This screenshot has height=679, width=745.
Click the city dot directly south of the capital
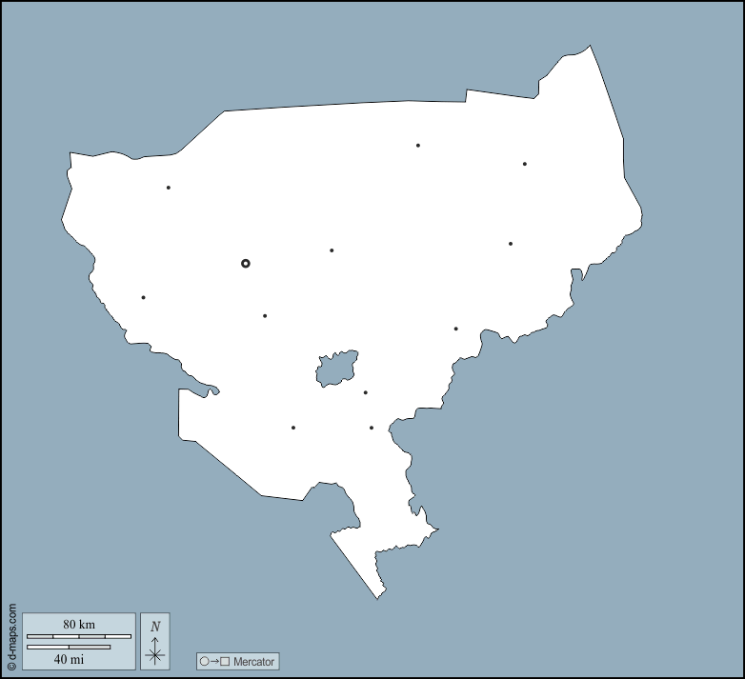[265, 315]
